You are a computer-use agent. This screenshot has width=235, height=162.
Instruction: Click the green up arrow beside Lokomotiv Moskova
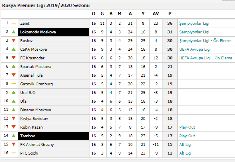click(14, 32)
